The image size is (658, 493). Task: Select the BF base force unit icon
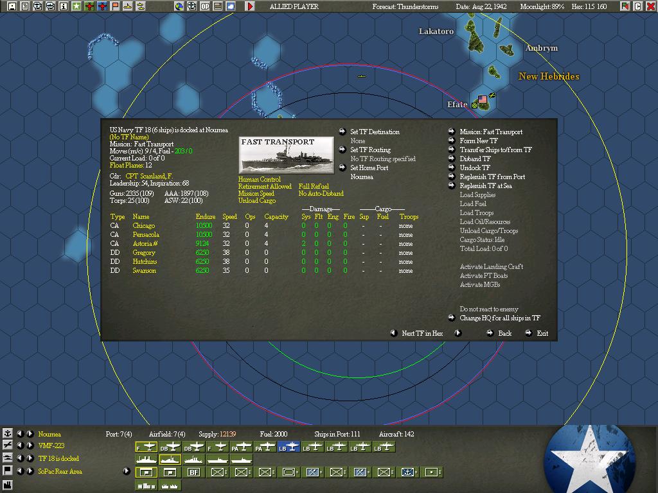point(193,472)
